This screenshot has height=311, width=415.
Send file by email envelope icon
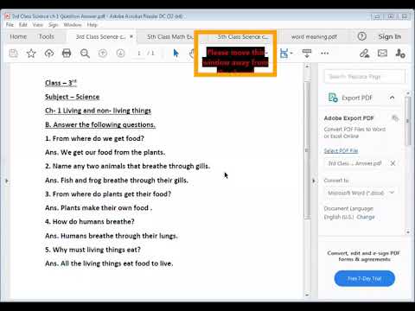(382, 54)
